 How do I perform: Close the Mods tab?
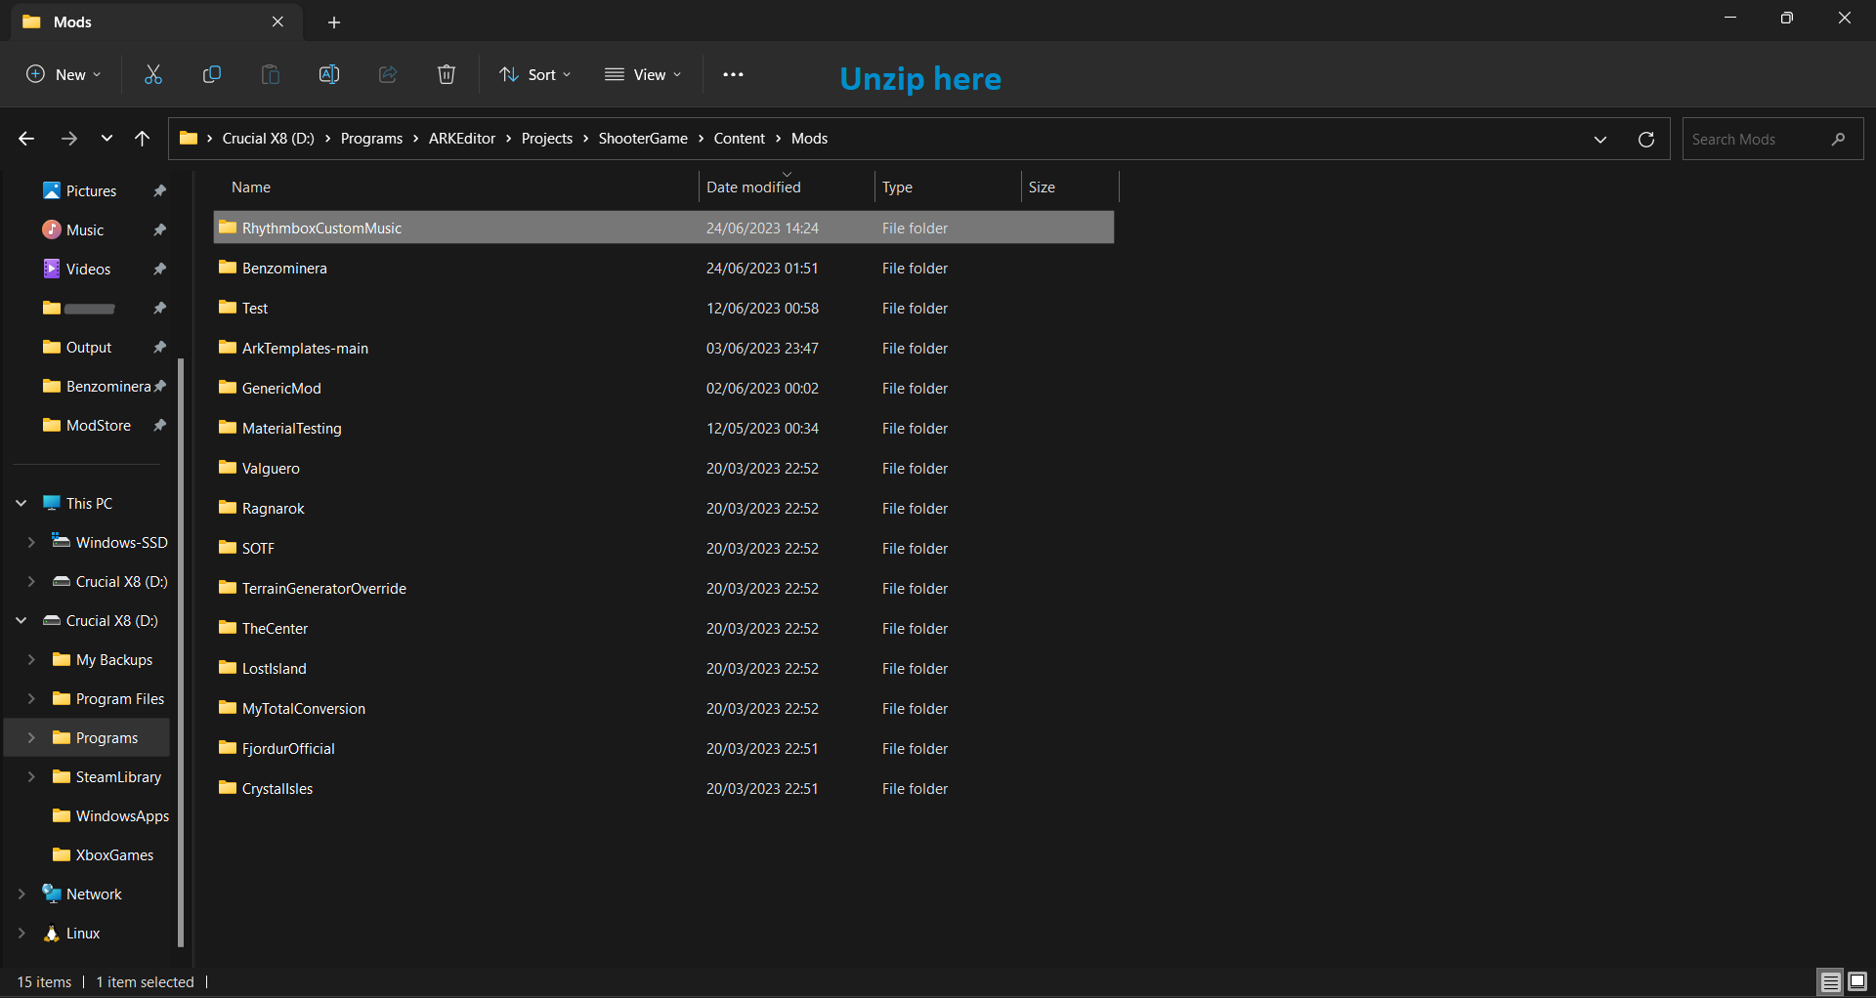[277, 21]
